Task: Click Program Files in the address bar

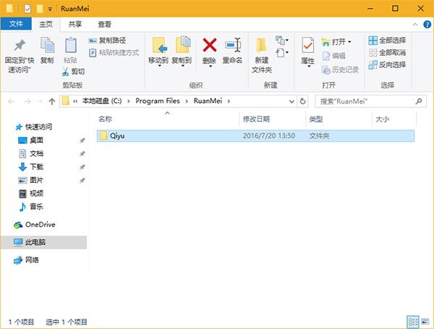Action: (x=158, y=101)
